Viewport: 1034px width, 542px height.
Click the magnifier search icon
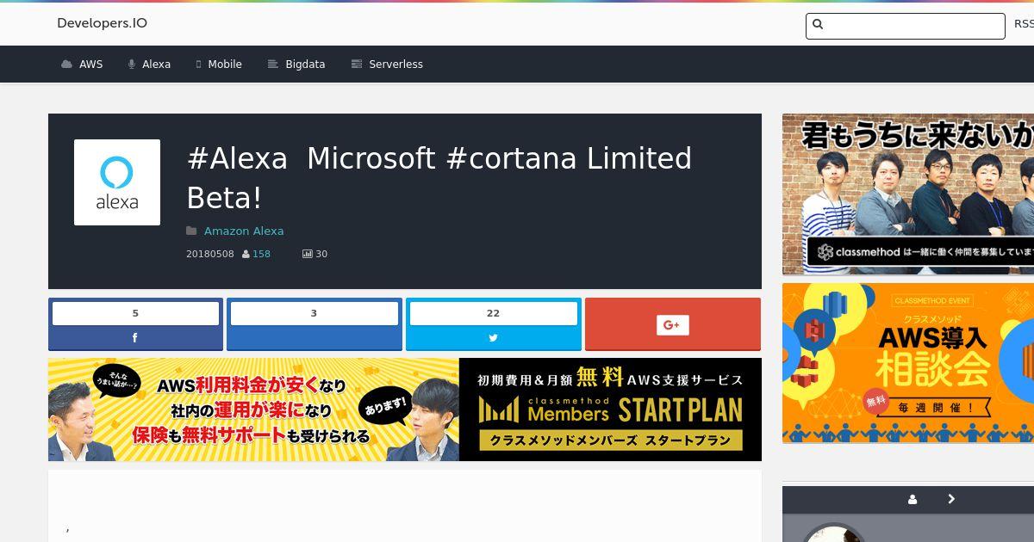tap(818, 25)
